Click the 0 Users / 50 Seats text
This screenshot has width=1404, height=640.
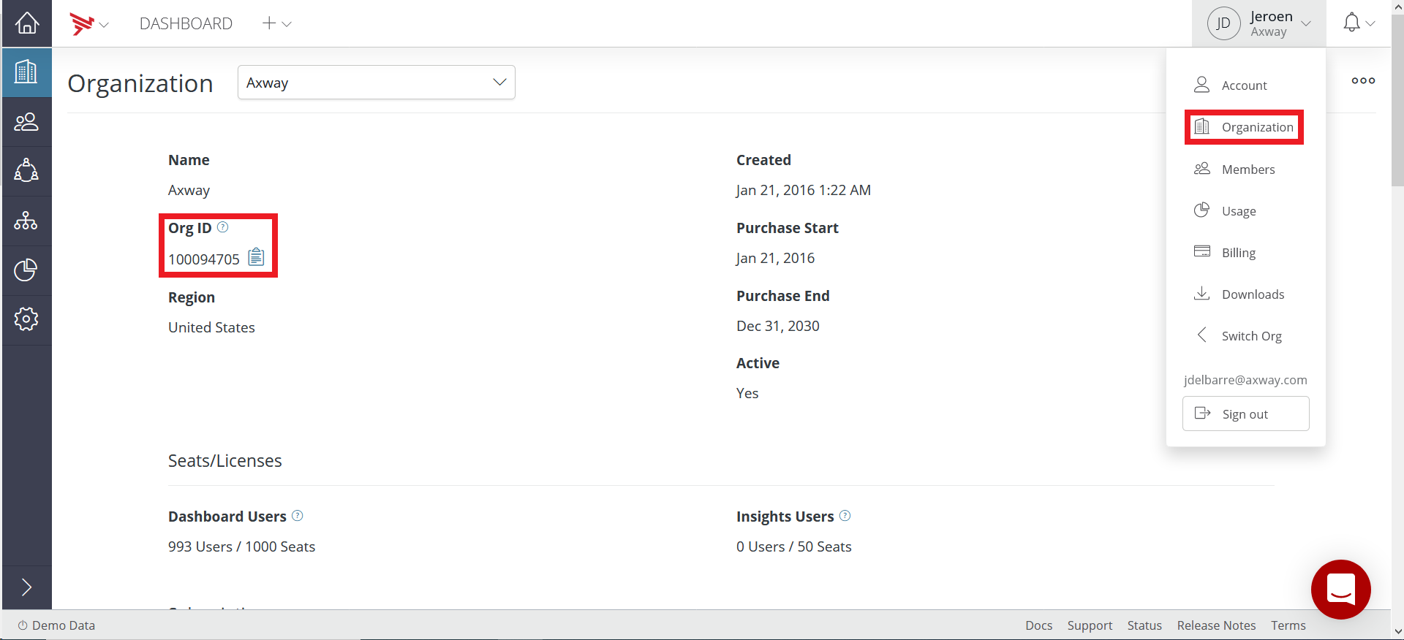[793, 546]
